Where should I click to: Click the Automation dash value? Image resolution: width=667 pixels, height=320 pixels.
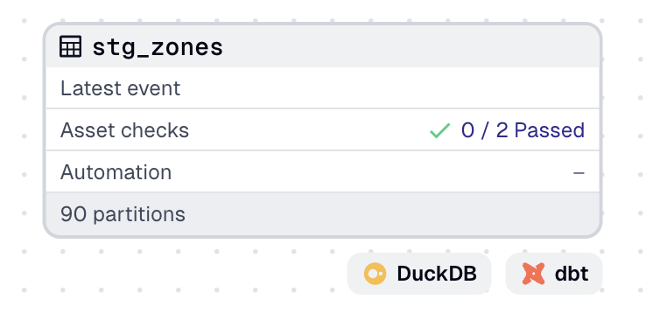(579, 172)
